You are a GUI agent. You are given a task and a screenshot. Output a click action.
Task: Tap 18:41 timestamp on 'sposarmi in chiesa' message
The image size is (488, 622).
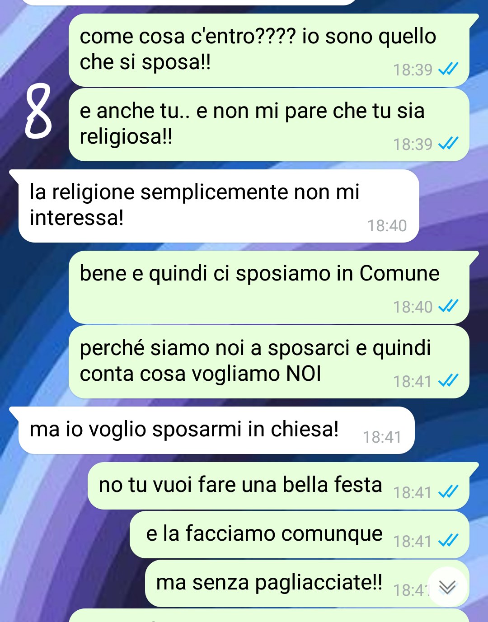[382, 437]
